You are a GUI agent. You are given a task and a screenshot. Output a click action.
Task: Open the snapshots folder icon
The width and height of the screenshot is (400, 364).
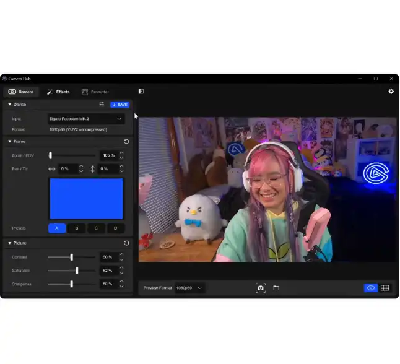point(276,288)
